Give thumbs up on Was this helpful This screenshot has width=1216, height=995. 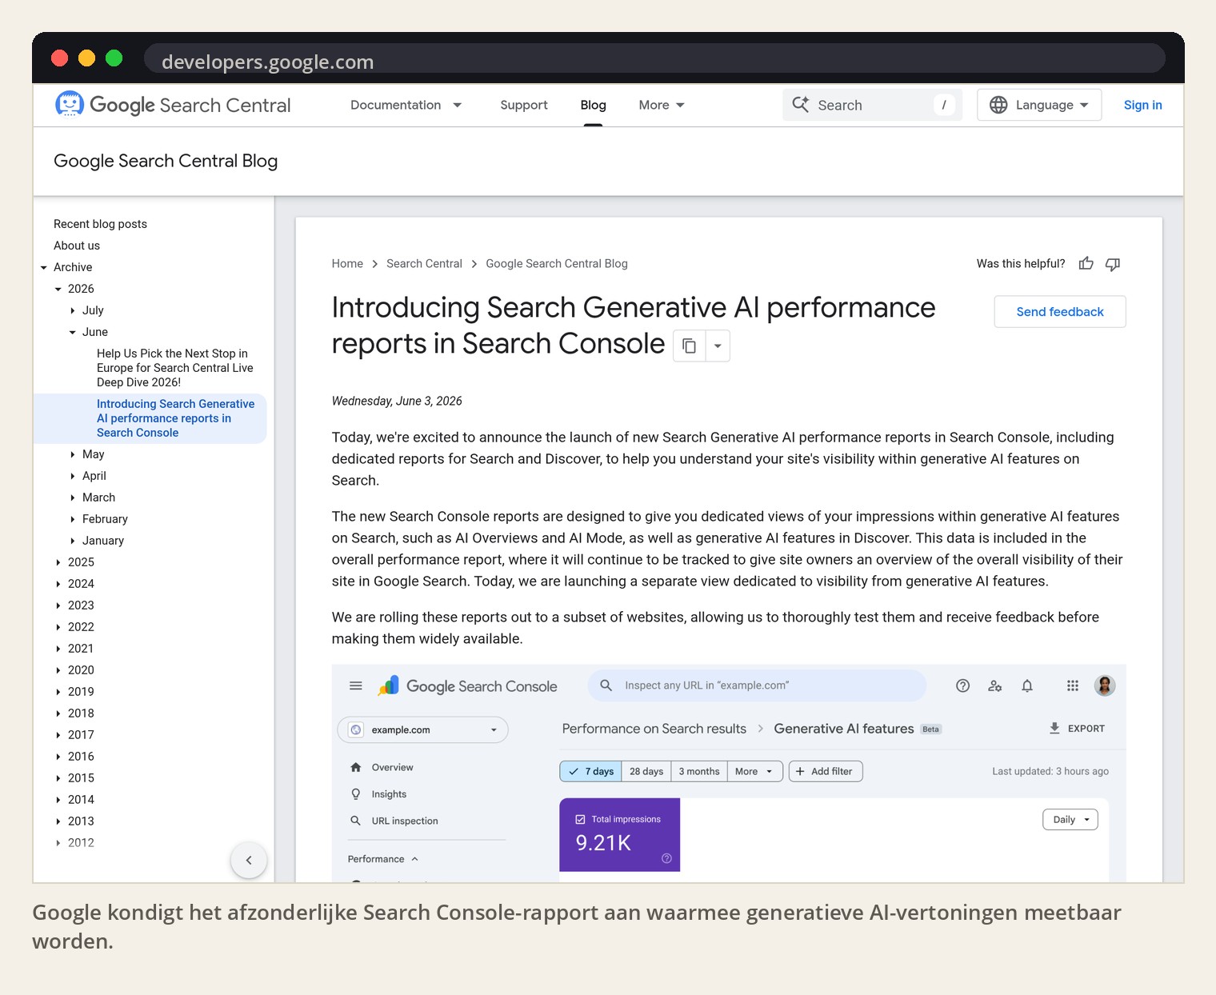(x=1086, y=264)
